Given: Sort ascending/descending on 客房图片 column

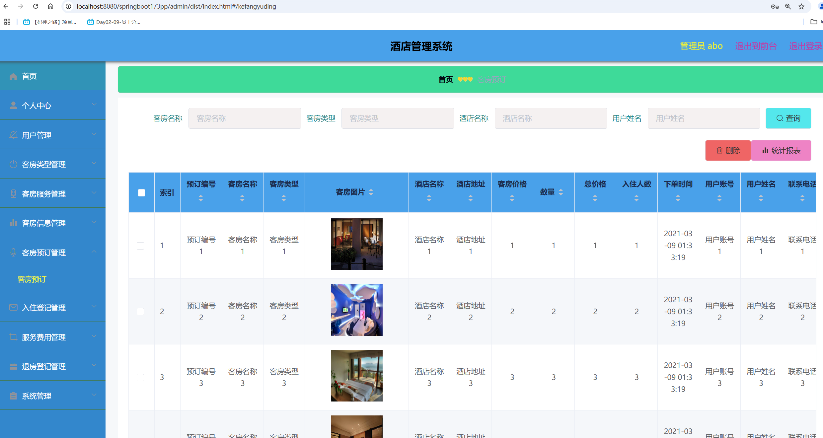Looking at the screenshot, I should pyautogui.click(x=371, y=192).
